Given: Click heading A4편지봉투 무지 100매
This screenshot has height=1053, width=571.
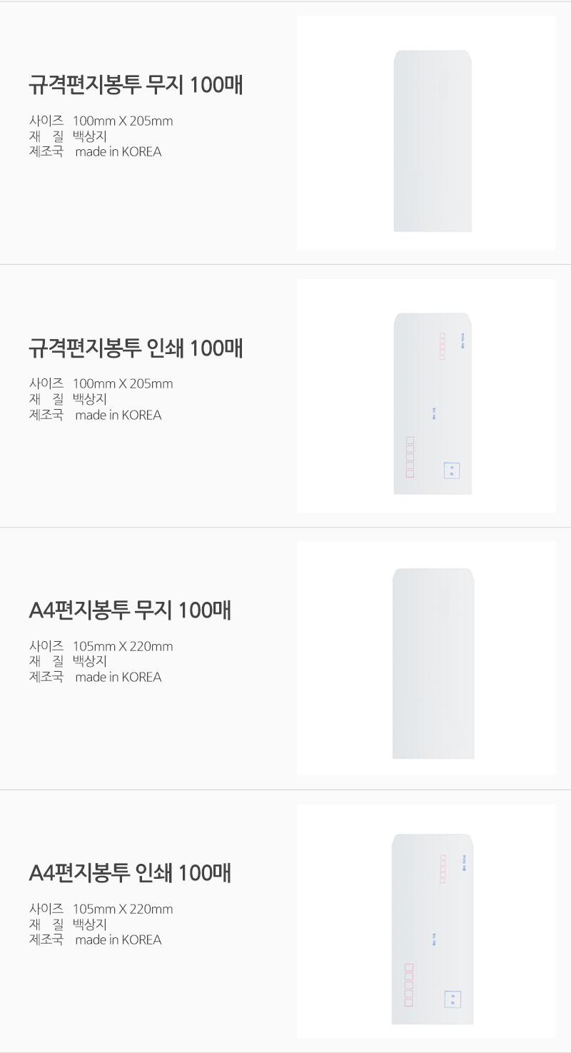Looking at the screenshot, I should pyautogui.click(x=130, y=611).
